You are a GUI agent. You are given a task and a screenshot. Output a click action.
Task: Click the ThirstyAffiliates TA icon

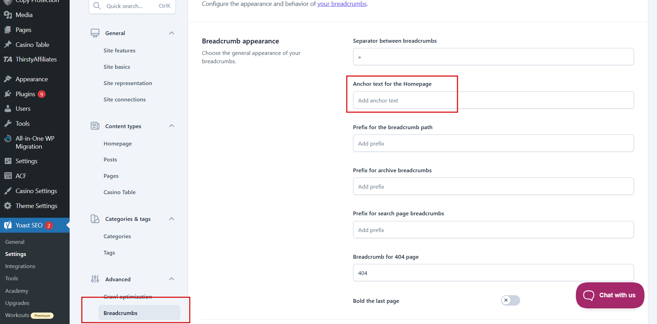click(x=8, y=59)
